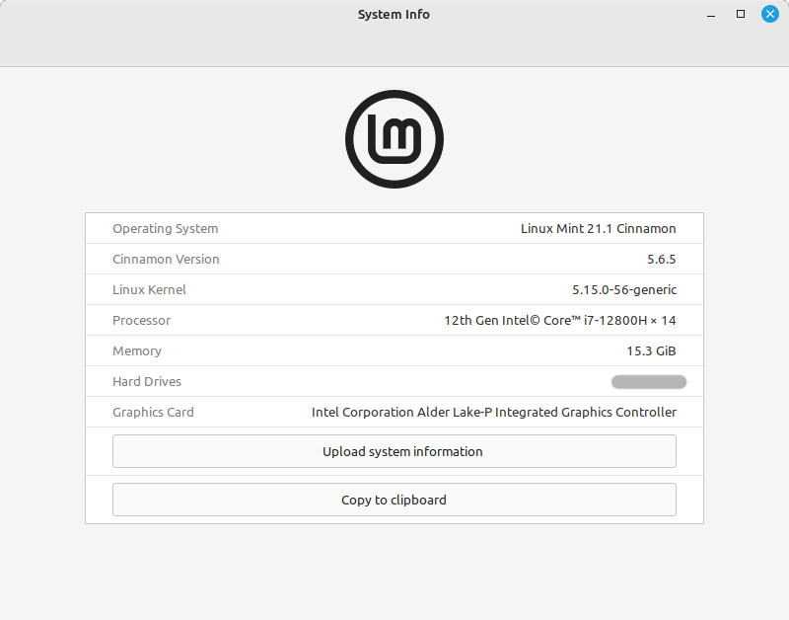The width and height of the screenshot is (789, 620).
Task: Click the Memory label
Action: coord(137,351)
